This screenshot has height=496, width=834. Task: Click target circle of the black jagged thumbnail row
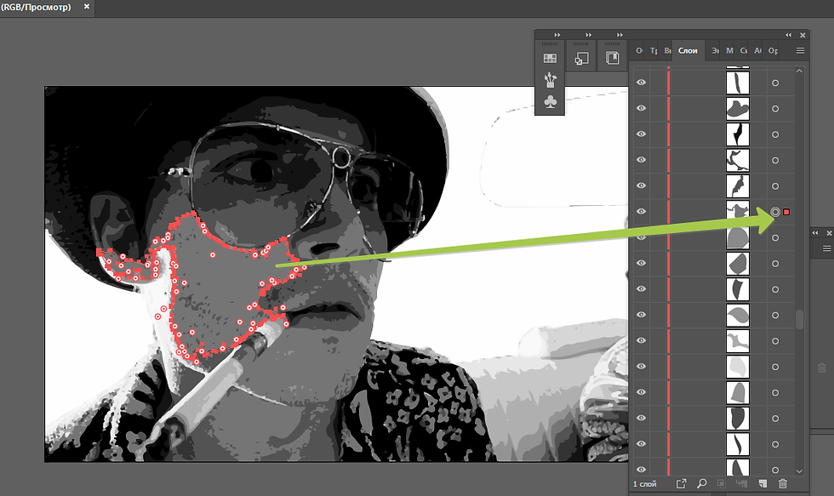coord(775,134)
